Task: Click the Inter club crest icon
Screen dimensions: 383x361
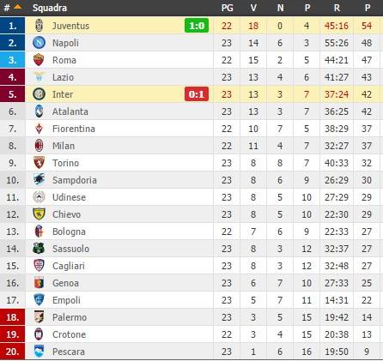Action: point(39,94)
